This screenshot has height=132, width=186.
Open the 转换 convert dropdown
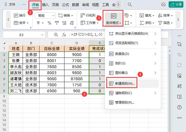click(x=66, y=16)
